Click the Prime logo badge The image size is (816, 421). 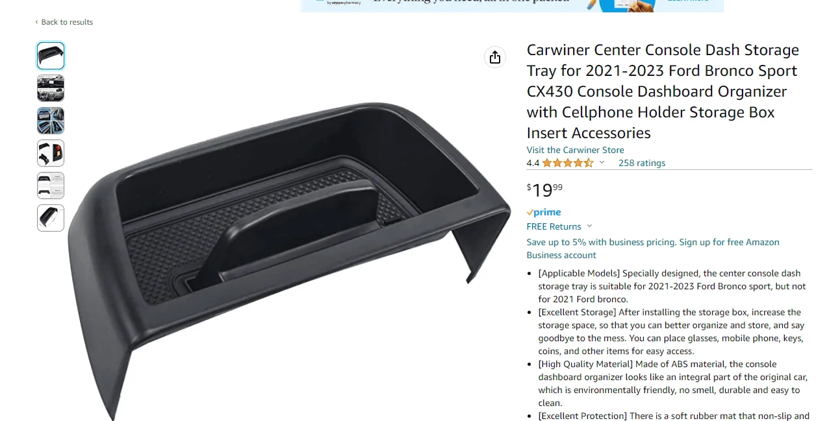pos(544,212)
